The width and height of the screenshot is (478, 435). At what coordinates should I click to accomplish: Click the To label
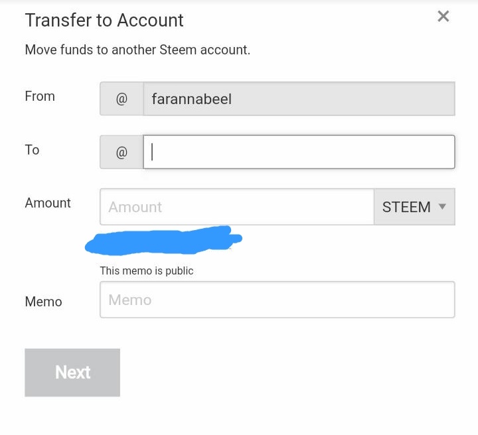click(x=32, y=150)
